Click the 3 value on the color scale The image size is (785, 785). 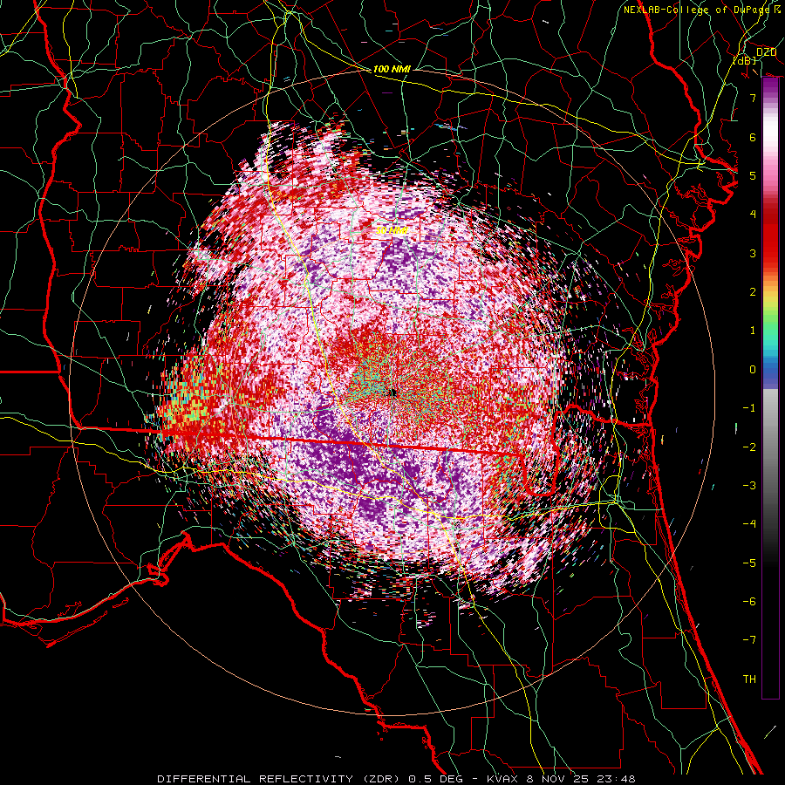click(753, 253)
